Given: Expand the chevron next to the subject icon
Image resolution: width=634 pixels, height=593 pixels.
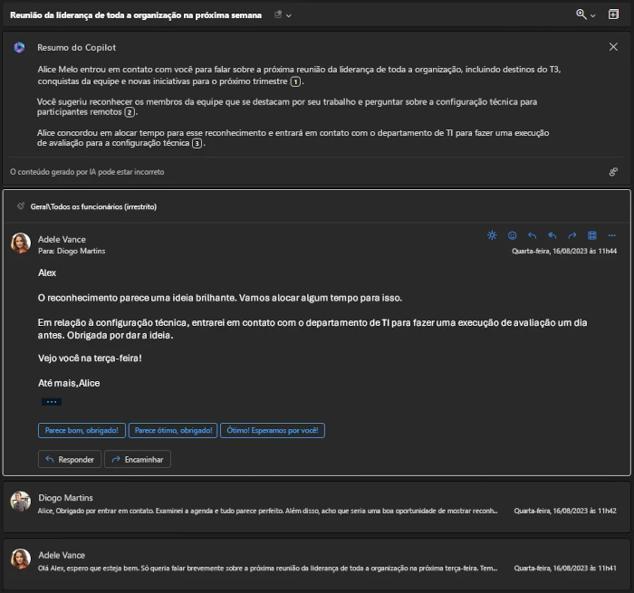Looking at the screenshot, I should (x=289, y=15).
